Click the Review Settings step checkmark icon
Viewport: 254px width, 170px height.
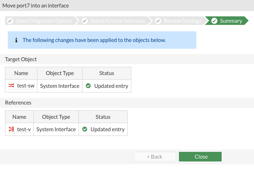pos(158,21)
